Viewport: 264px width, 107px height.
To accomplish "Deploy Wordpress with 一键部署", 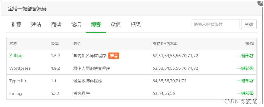I will pos(245,68).
